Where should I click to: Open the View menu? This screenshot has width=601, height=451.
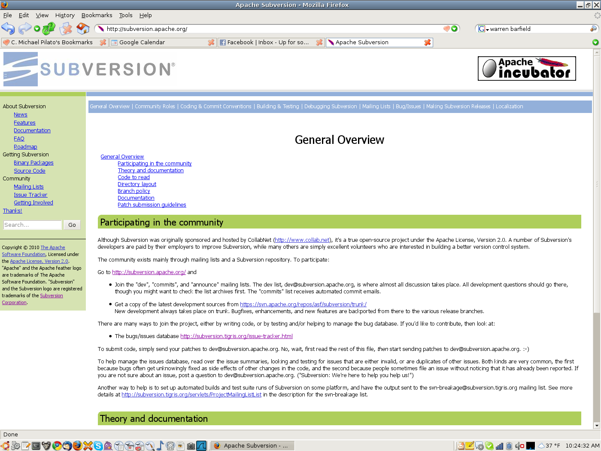point(42,15)
